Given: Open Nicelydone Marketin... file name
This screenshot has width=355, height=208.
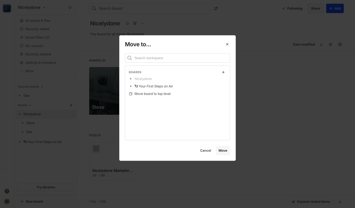Looking at the screenshot, I should tap(112, 170).
